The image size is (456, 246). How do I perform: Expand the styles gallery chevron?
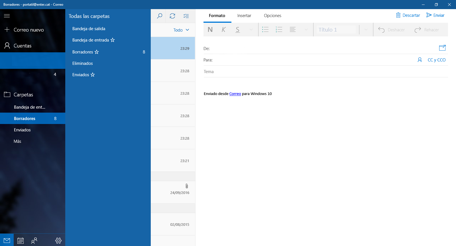tap(366, 30)
